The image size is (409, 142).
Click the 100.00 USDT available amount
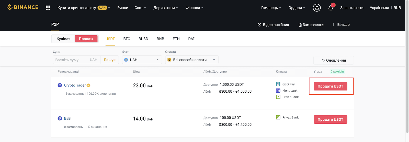(x=230, y=118)
